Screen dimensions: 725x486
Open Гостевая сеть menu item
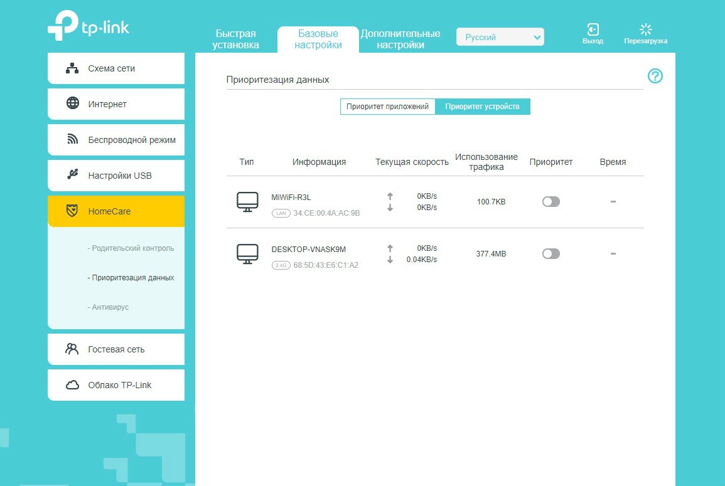click(116, 349)
